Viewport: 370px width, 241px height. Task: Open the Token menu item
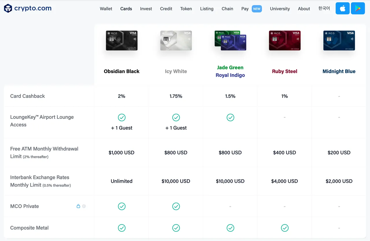point(186,9)
